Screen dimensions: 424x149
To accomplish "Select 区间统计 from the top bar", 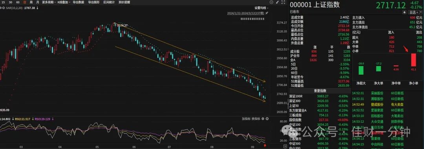I will [109, 2].
